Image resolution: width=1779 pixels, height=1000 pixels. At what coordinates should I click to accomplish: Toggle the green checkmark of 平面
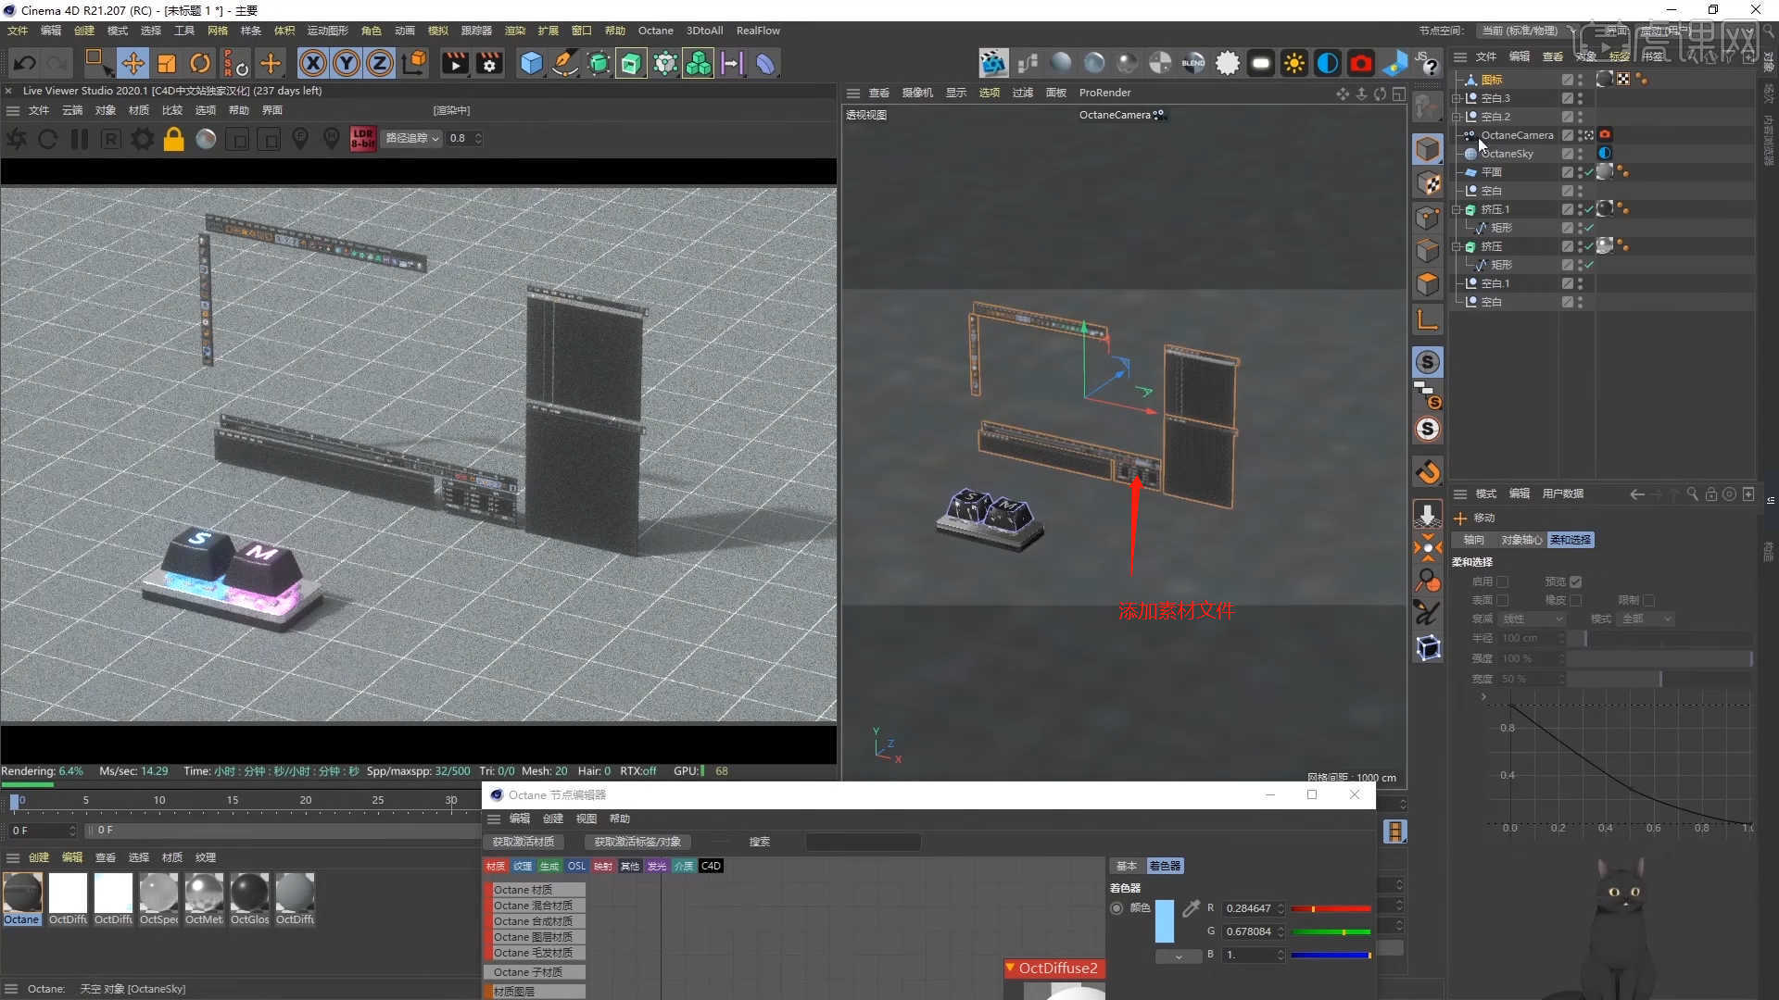click(x=1589, y=172)
